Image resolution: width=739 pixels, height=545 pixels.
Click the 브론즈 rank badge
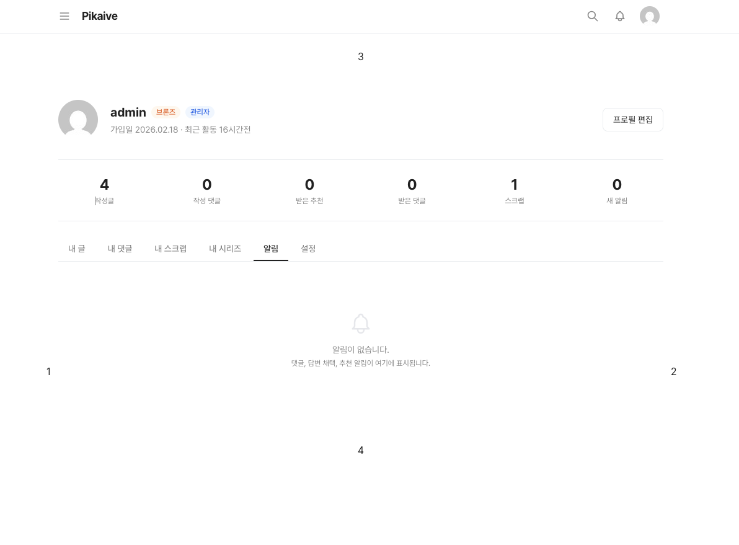coord(166,112)
